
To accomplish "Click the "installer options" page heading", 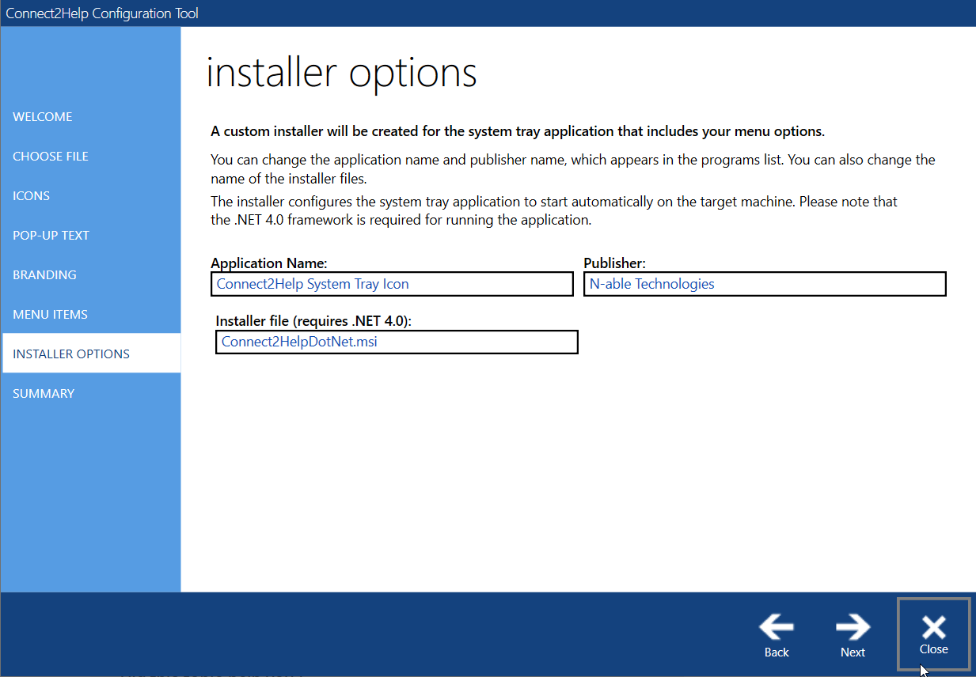I will coord(341,73).
